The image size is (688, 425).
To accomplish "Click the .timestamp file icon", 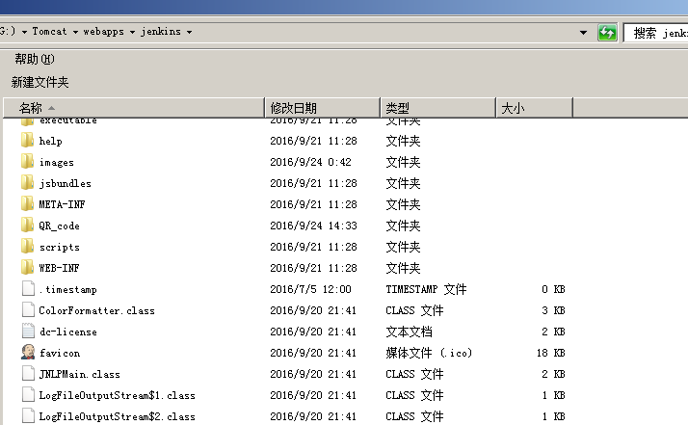I will pyautogui.click(x=28, y=289).
